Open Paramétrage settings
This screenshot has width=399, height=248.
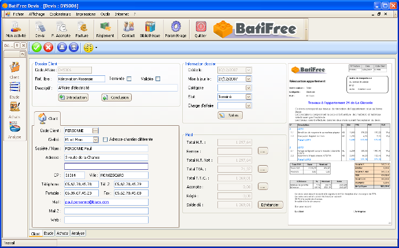[x=176, y=28]
